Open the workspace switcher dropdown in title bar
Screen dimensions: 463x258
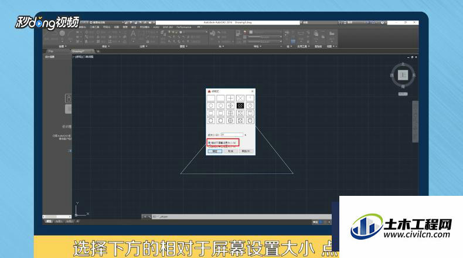(x=106, y=22)
